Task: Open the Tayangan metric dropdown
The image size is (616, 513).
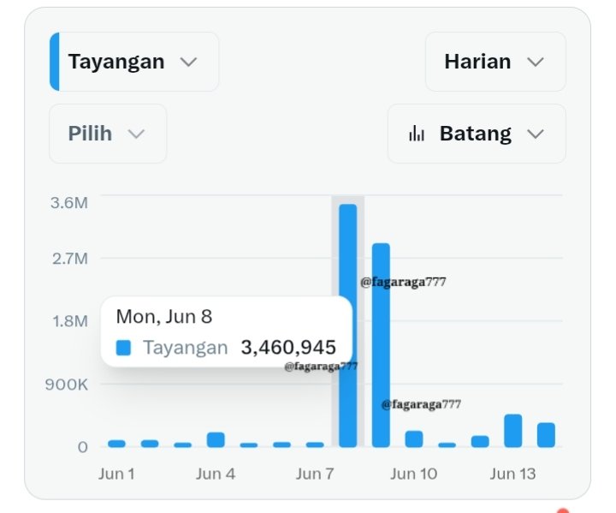Action: 134,62
